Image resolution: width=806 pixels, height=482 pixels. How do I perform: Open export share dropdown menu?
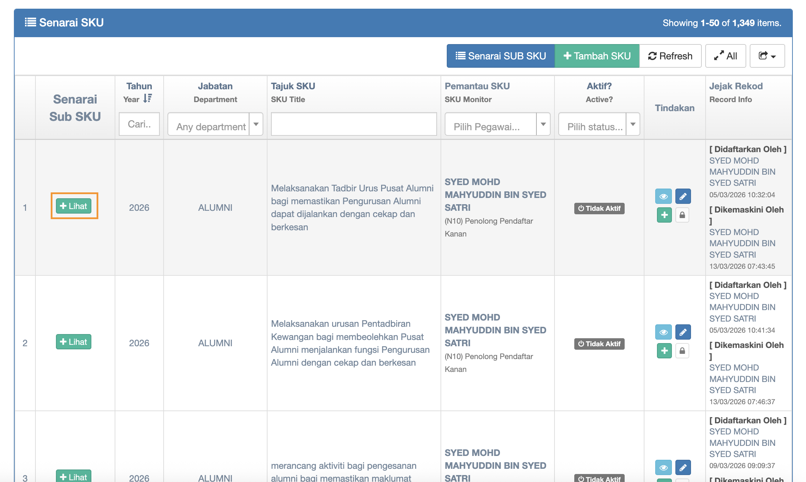tap(767, 56)
